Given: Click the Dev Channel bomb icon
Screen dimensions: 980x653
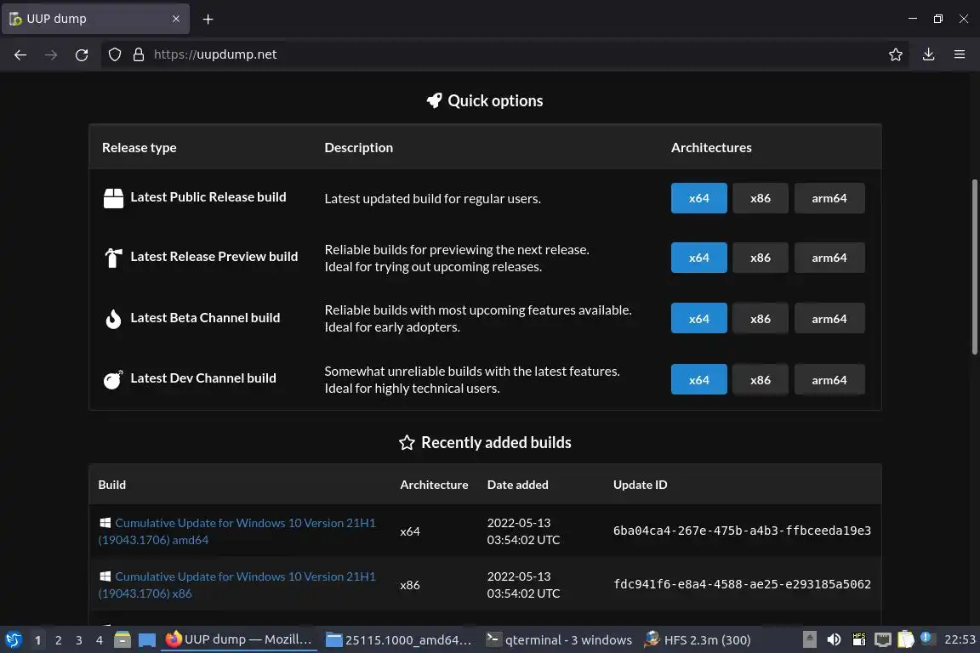Looking at the screenshot, I should (113, 379).
